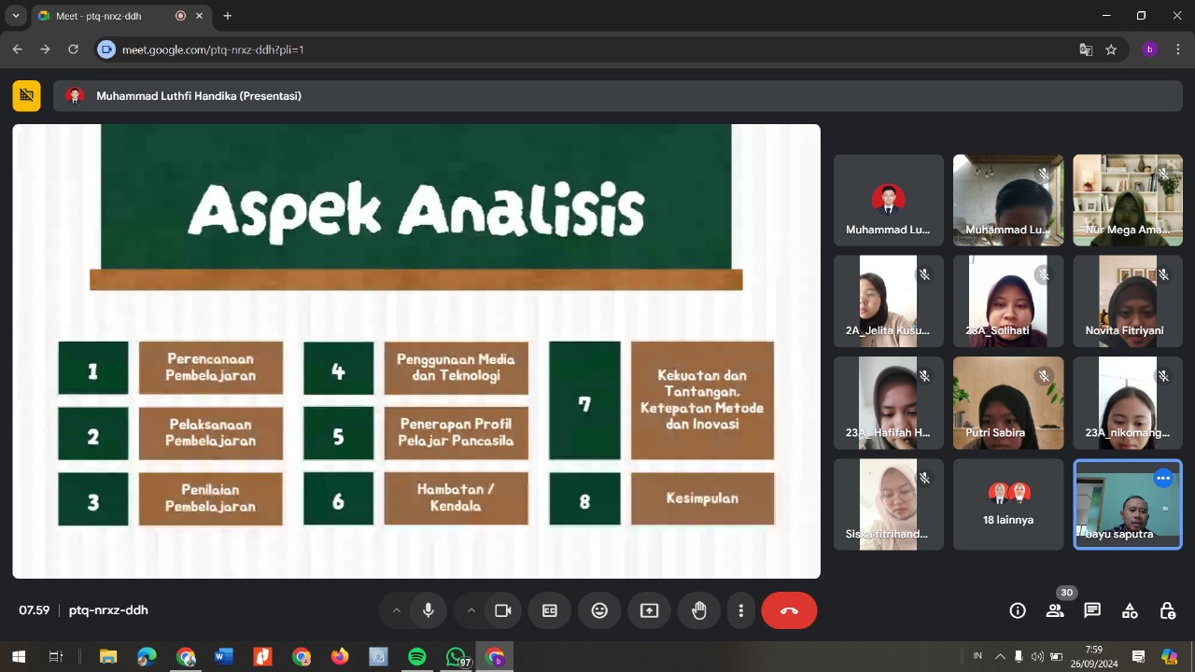The width and height of the screenshot is (1195, 672).
Task: Open the emoji reactions picker
Action: 599,610
